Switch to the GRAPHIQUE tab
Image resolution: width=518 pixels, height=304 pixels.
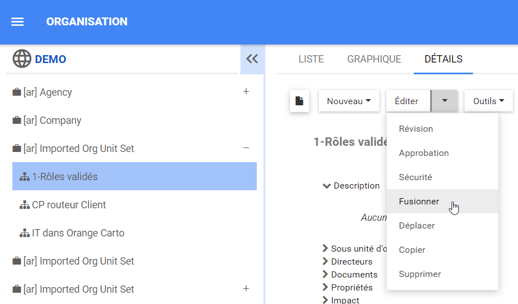(374, 59)
